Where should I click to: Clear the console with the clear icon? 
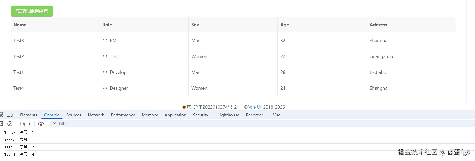[10, 124]
